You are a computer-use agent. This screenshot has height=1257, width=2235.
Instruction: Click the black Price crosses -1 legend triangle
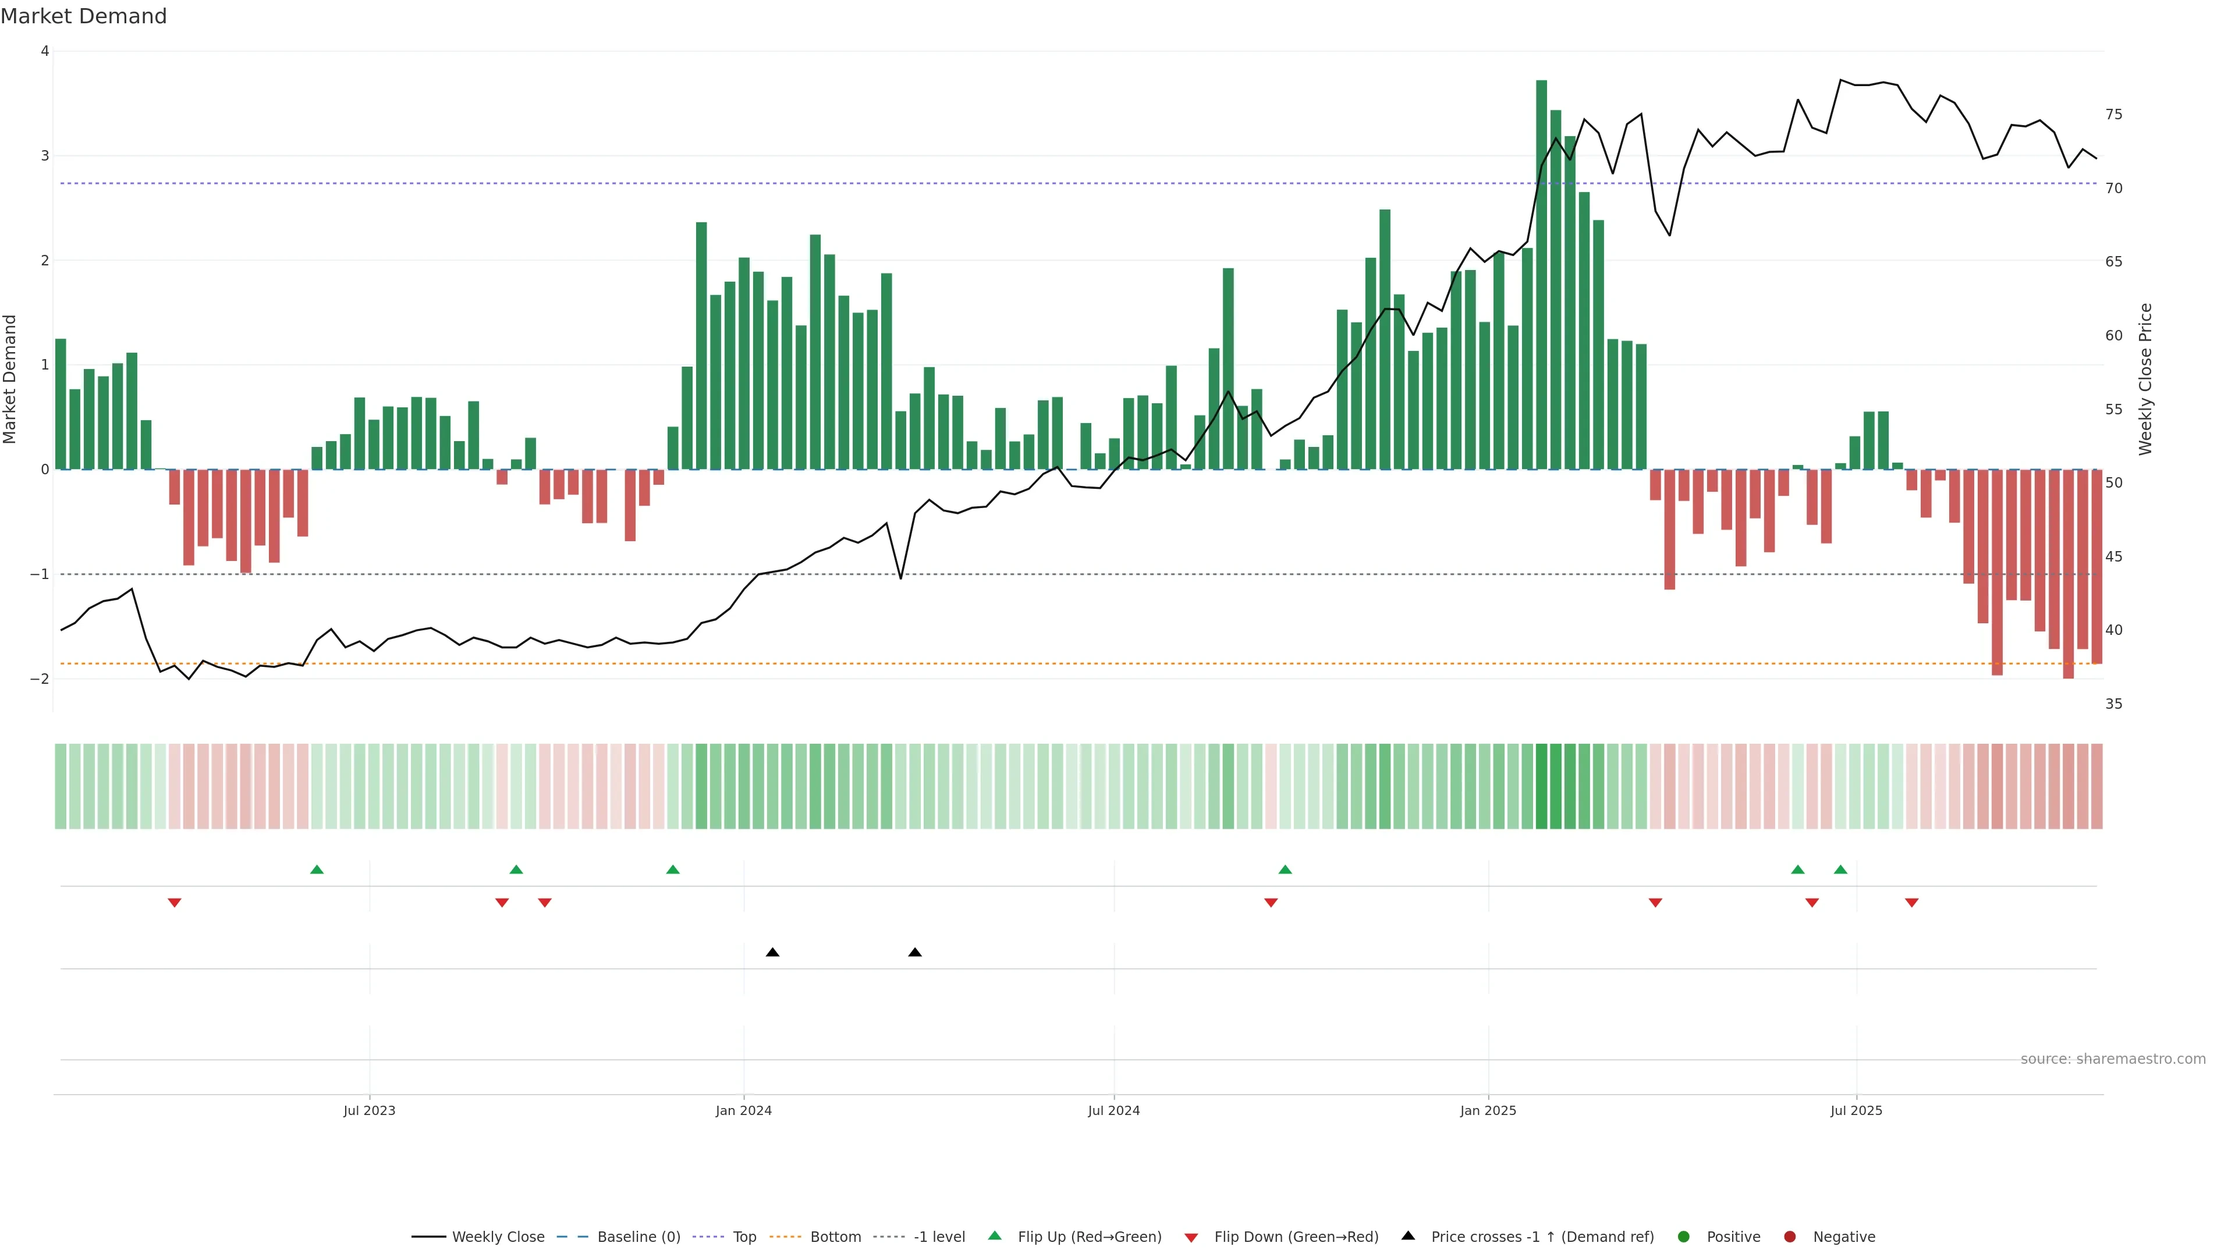click(x=1408, y=1236)
